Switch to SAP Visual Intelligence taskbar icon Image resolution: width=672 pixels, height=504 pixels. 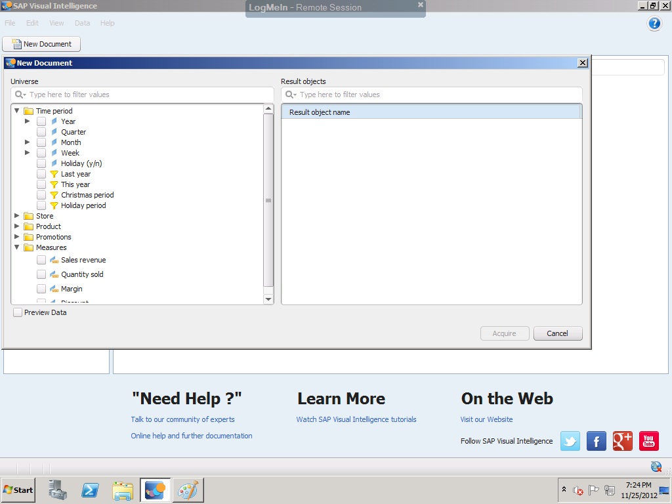pyautogui.click(x=155, y=490)
